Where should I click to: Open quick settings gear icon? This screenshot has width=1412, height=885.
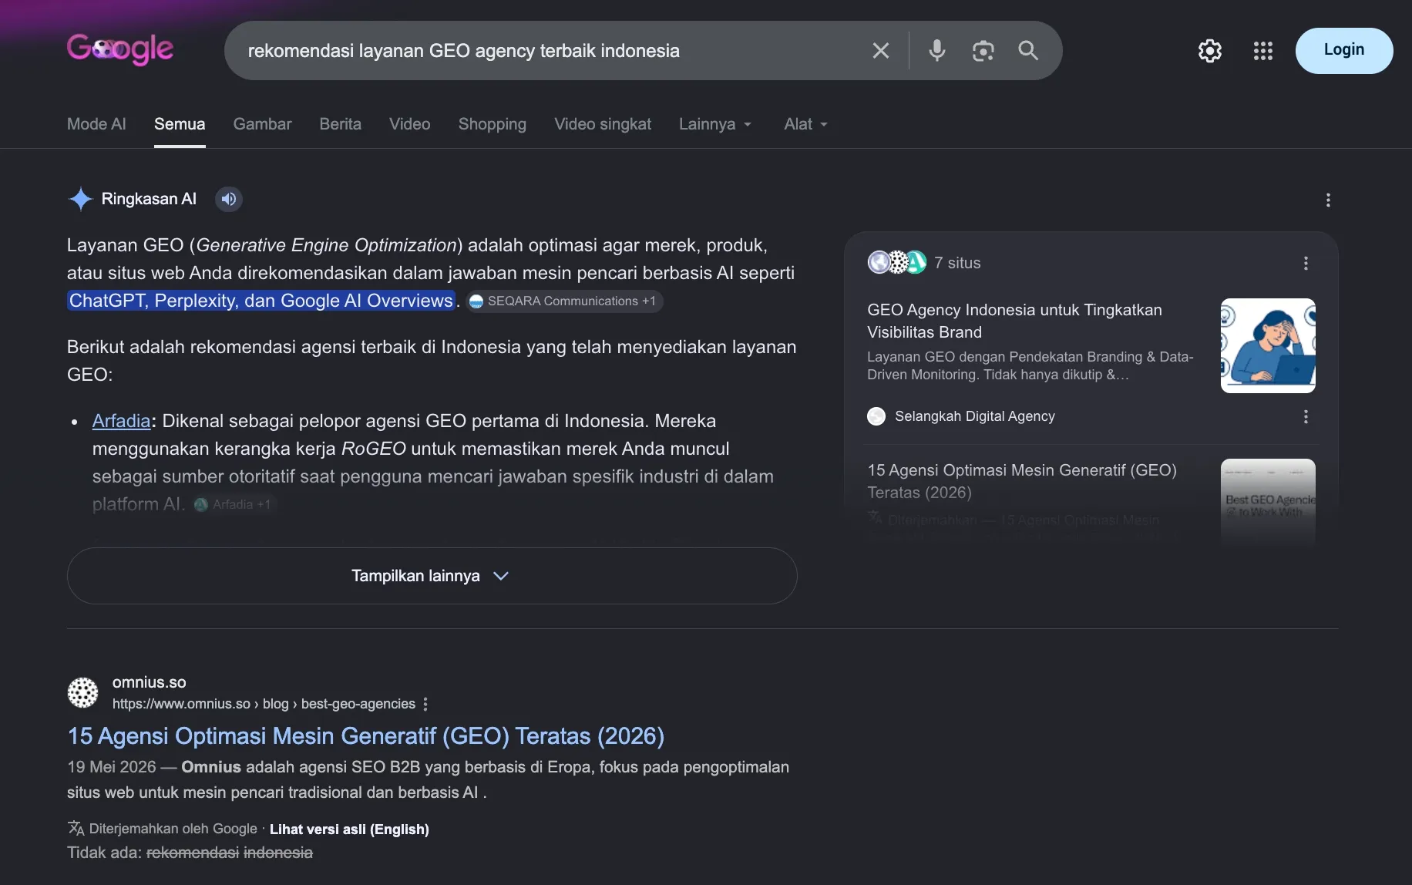[x=1209, y=51]
